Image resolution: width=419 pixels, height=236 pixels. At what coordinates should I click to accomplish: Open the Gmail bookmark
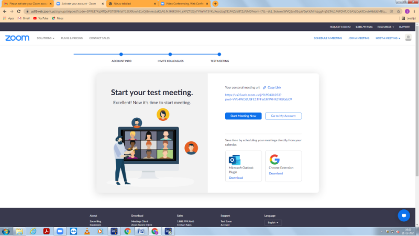coord(24,18)
